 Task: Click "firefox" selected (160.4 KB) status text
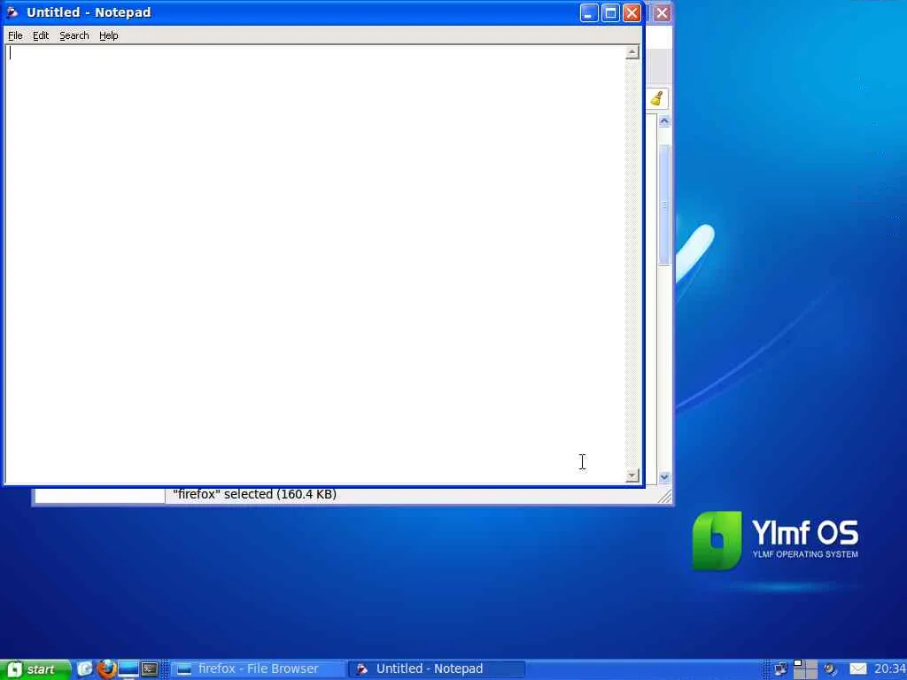[254, 494]
